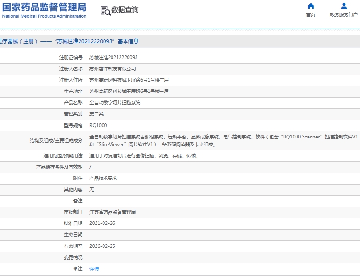Click the 适用范围/预期用途 label
Screen dimensions: 360x277
63,156
